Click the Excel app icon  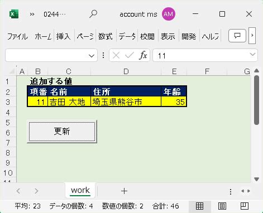click(x=14, y=14)
